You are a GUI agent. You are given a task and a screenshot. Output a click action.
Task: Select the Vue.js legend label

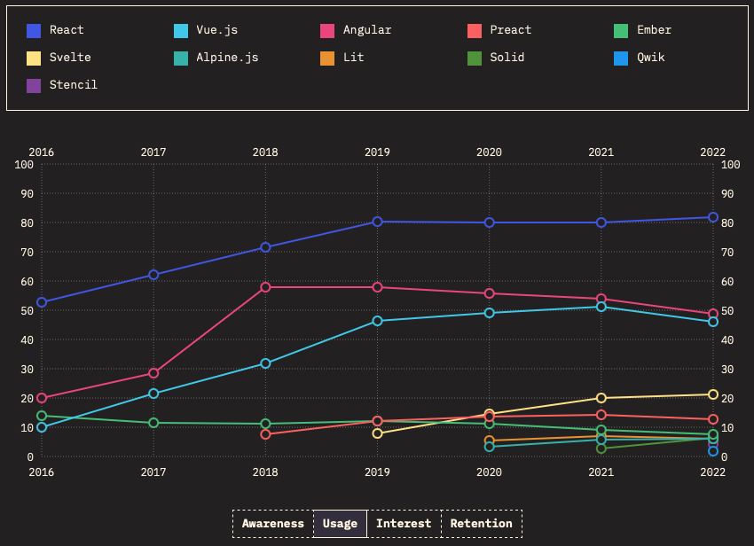216,30
